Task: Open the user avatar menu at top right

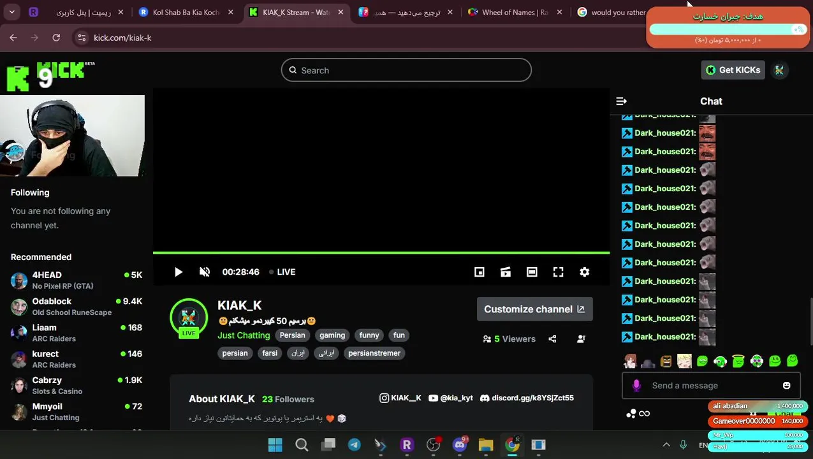Action: coord(779,70)
